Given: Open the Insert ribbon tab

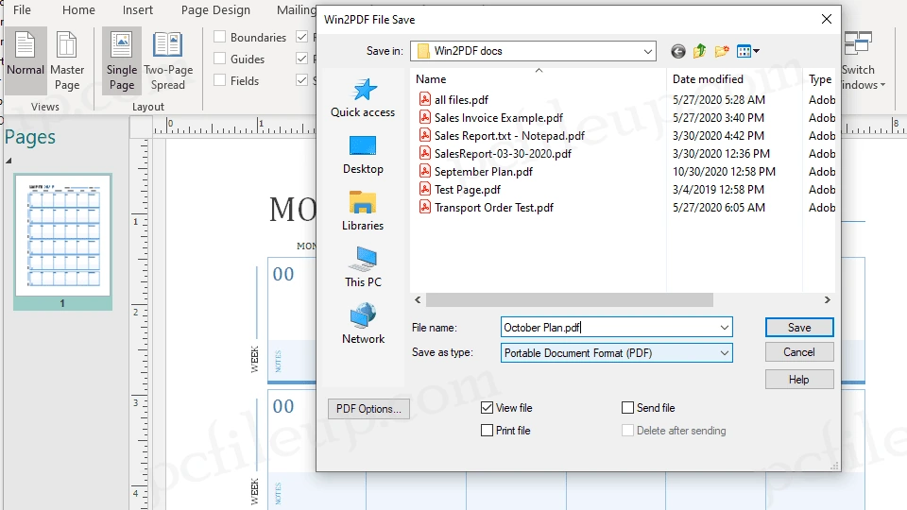Looking at the screenshot, I should (x=138, y=10).
